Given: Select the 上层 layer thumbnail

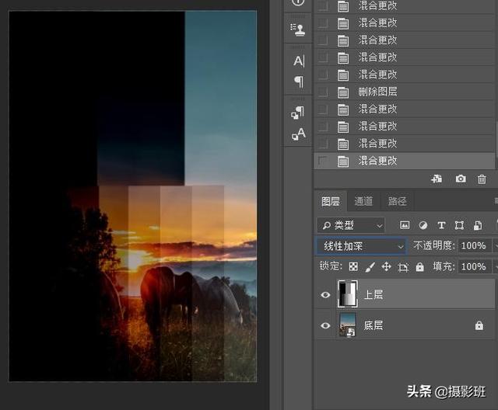Looking at the screenshot, I should [348, 294].
